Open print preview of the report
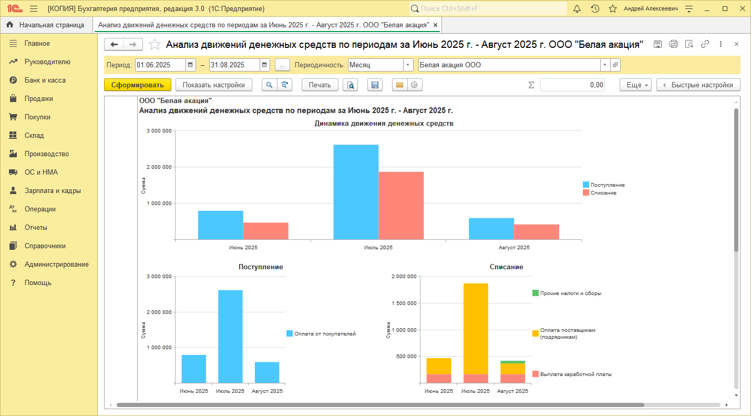 pyautogui.click(x=350, y=85)
